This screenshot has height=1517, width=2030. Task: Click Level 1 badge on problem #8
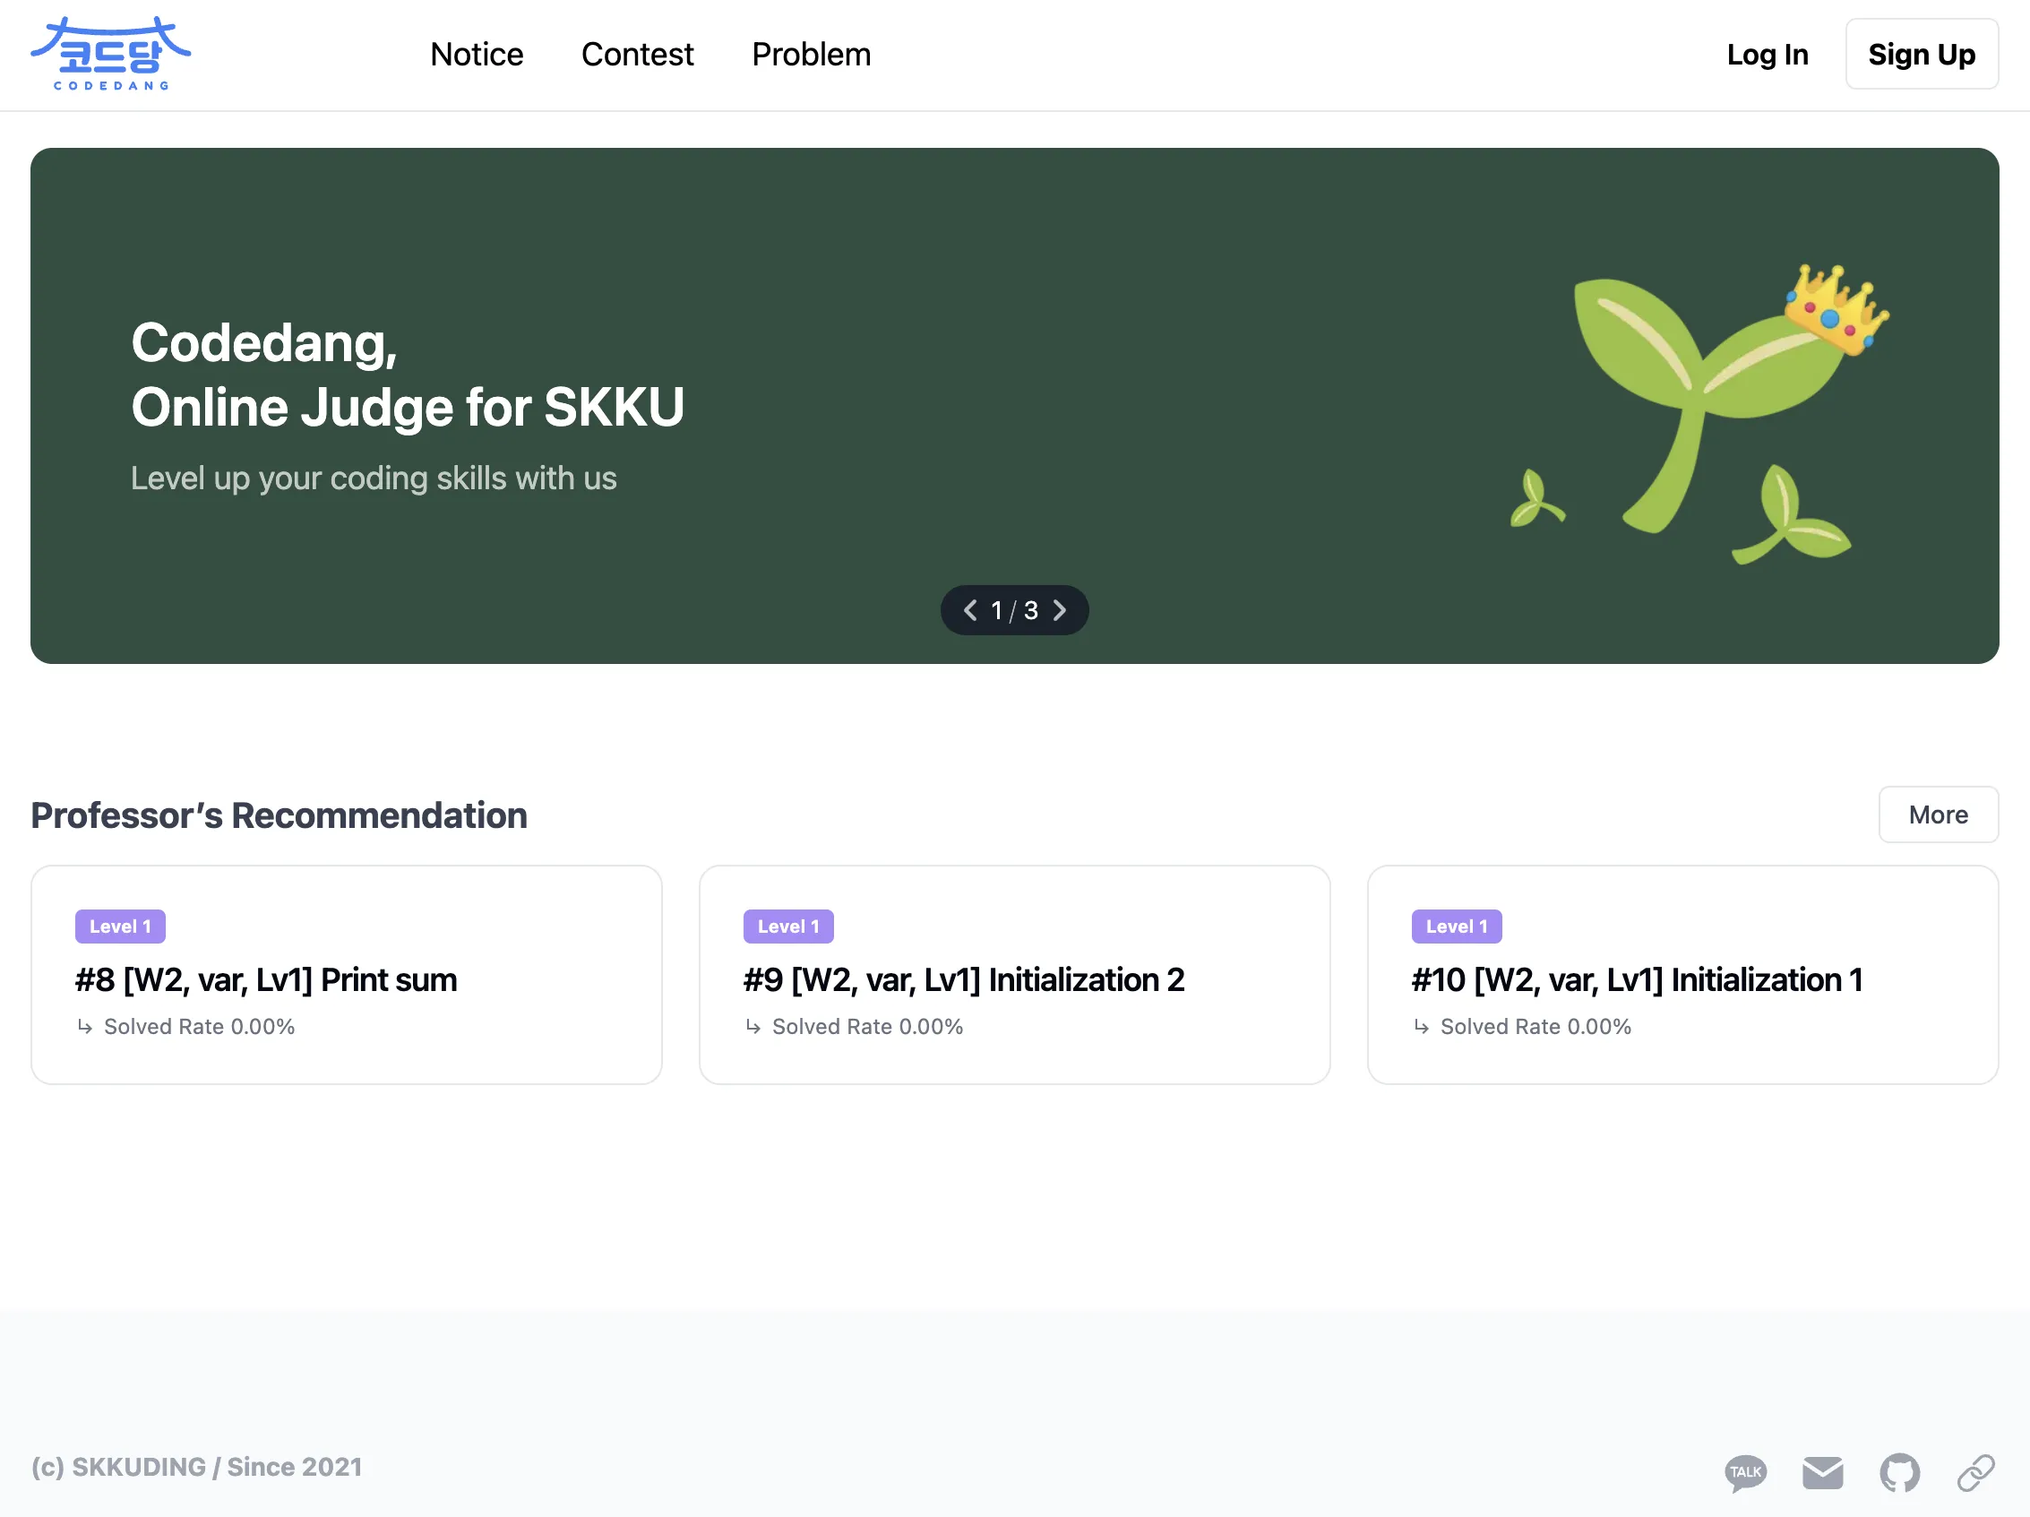120,926
